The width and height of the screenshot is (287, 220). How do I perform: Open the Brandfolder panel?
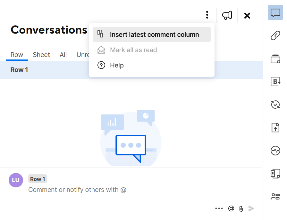[275, 82]
